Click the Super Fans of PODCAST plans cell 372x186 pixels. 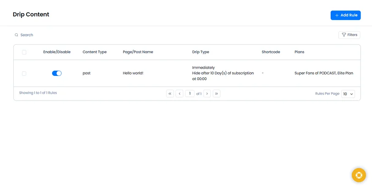point(323,73)
